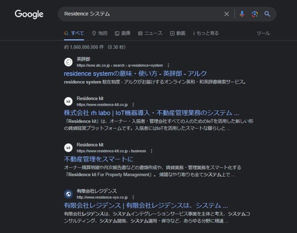This screenshot has height=233, width=297.
Task: Switch to 動画 videos tab
Action: tap(178, 33)
